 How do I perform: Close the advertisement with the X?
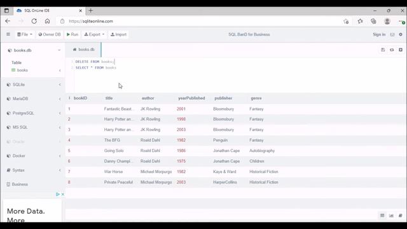point(62,194)
